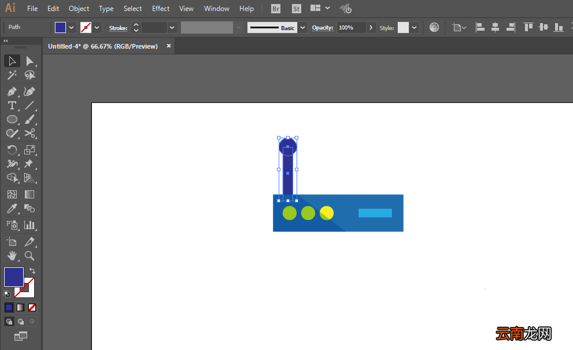Change the screen mode button
This screenshot has width=573, height=350.
(x=21, y=336)
